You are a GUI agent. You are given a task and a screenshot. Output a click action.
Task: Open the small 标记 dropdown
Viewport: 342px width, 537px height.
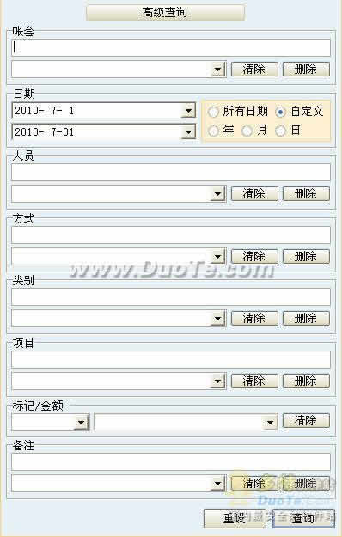[x=82, y=422]
